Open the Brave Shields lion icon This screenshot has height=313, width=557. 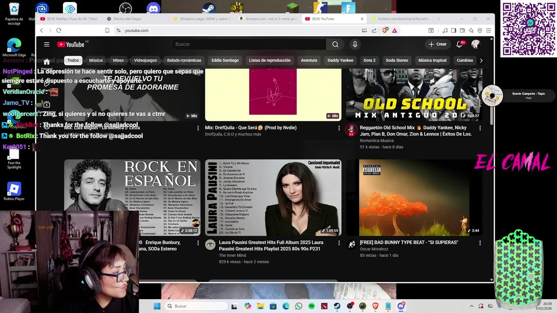point(385,30)
